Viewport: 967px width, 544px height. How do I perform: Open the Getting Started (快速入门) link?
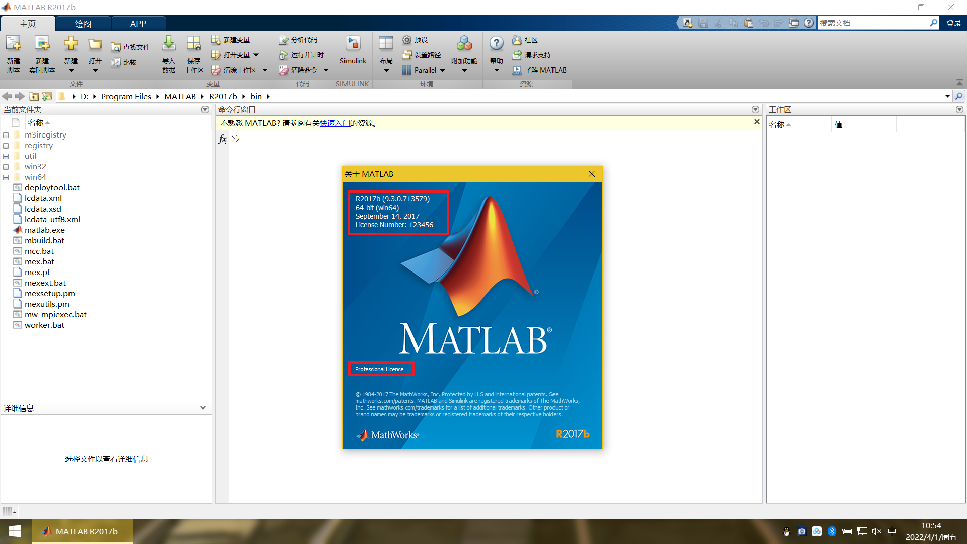(x=334, y=123)
